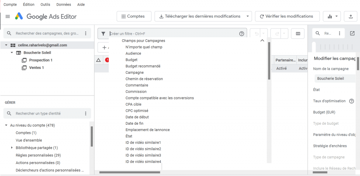Collapse Au niveau du compte section
The height and width of the screenshot is (176, 360).
click(6, 125)
